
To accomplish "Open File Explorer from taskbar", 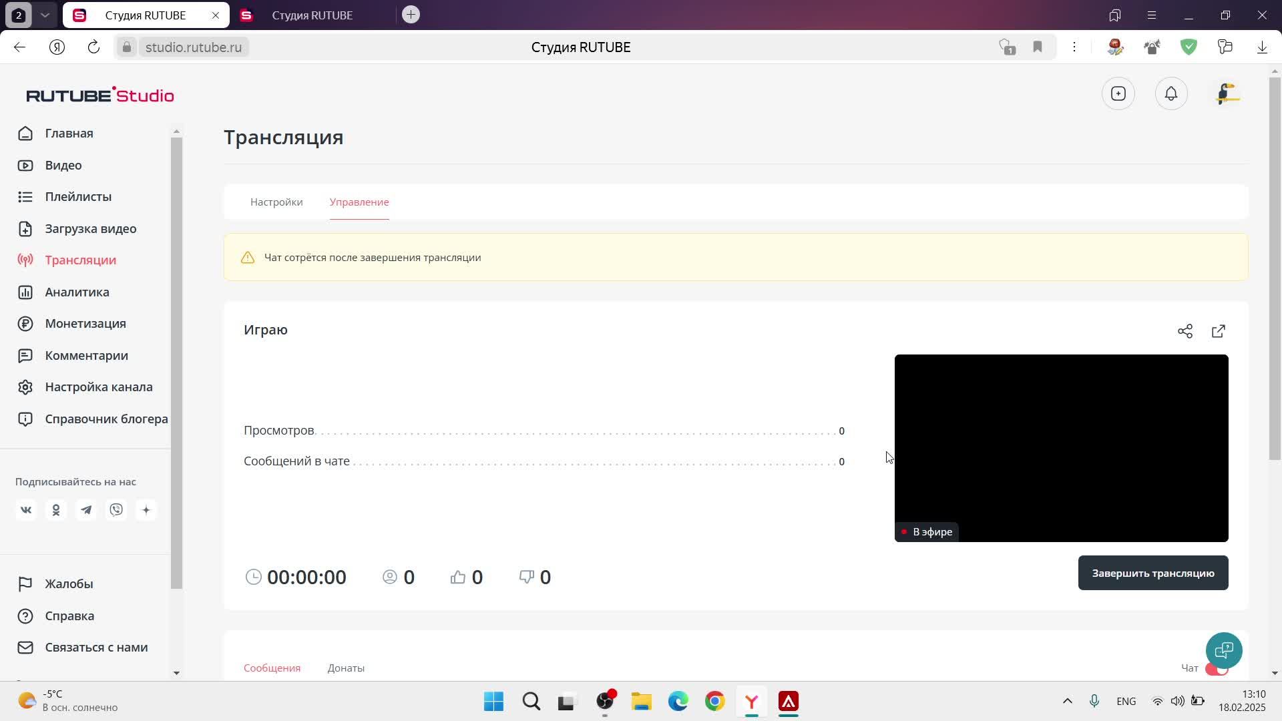I will (642, 702).
